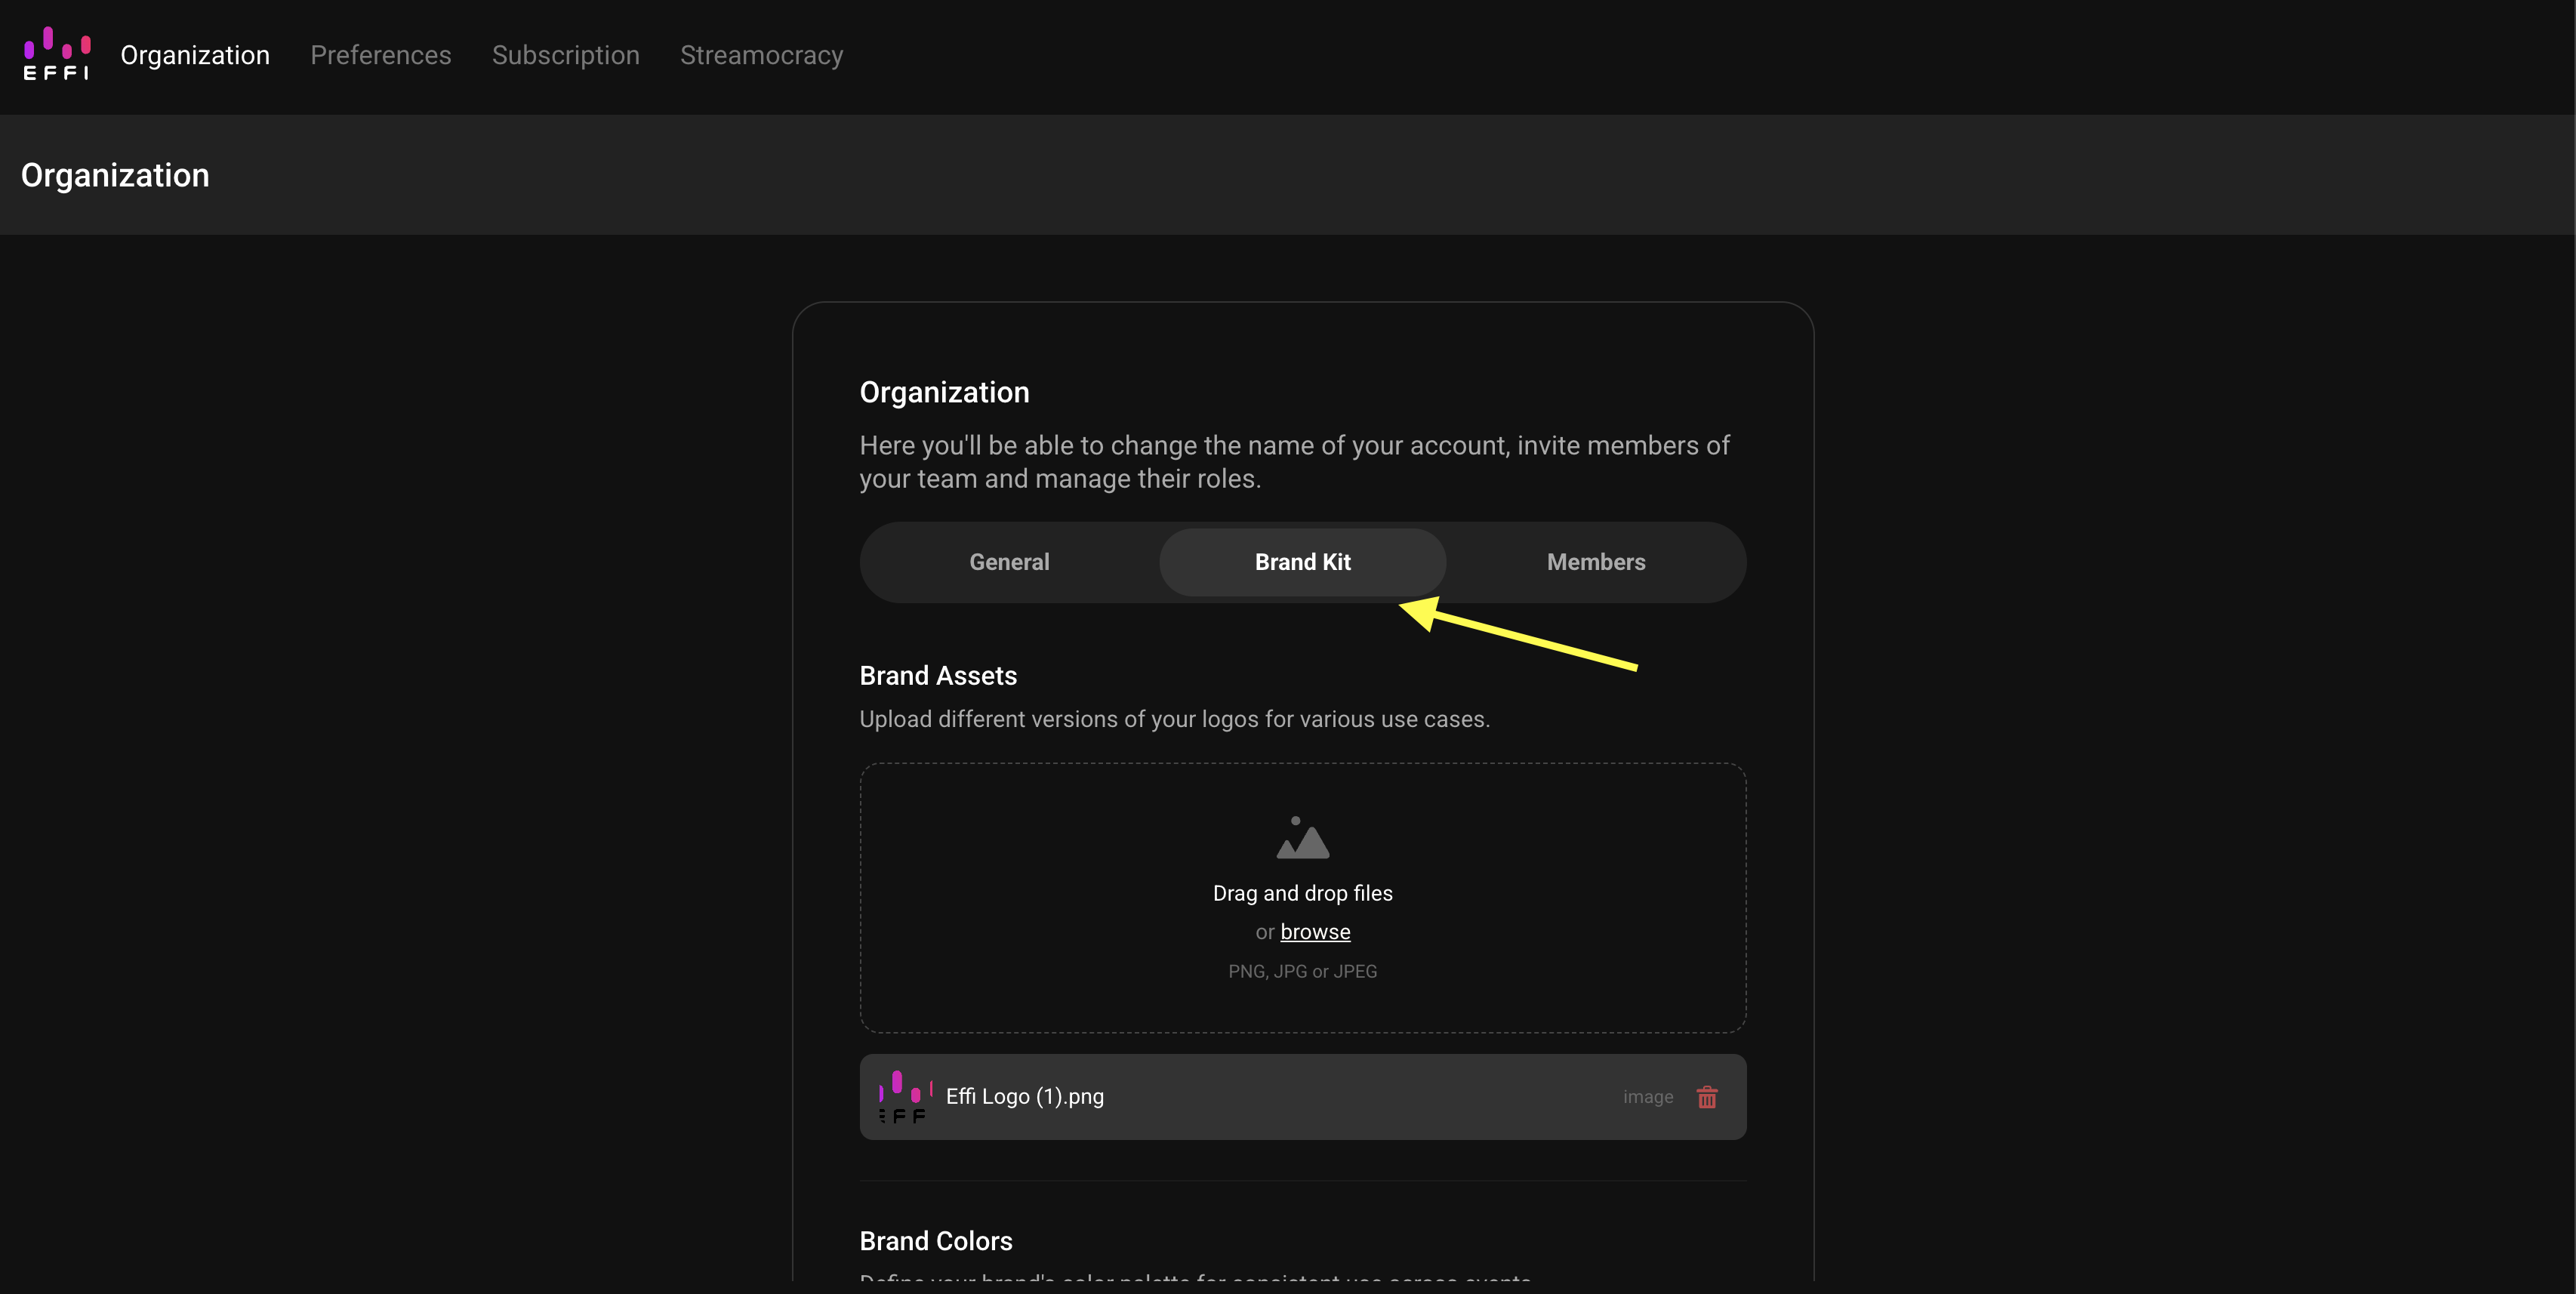Open Streamocracy in top navigation
The width and height of the screenshot is (2576, 1294).
761,55
